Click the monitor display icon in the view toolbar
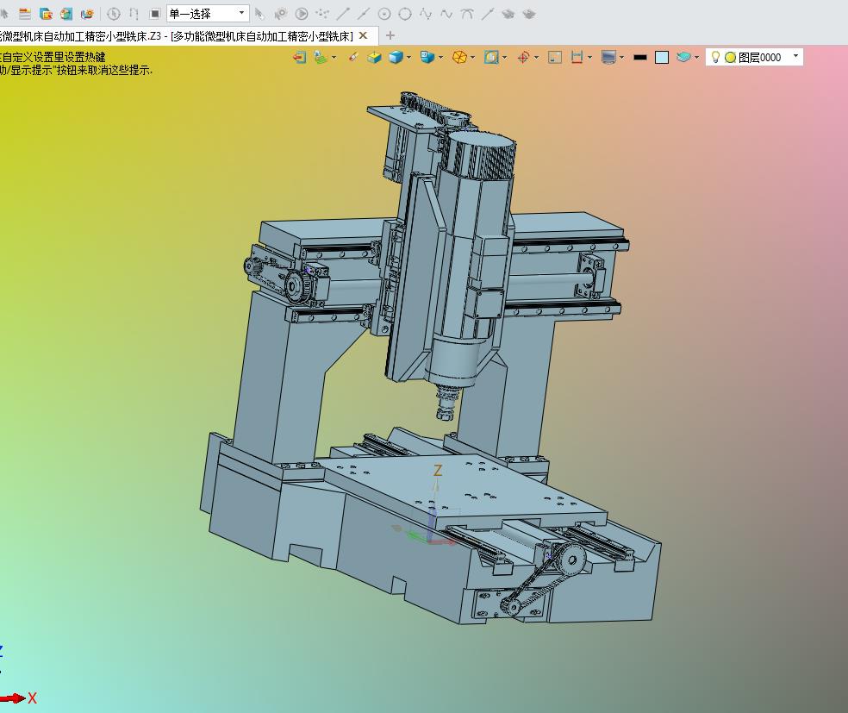The width and height of the screenshot is (848, 713). point(608,57)
